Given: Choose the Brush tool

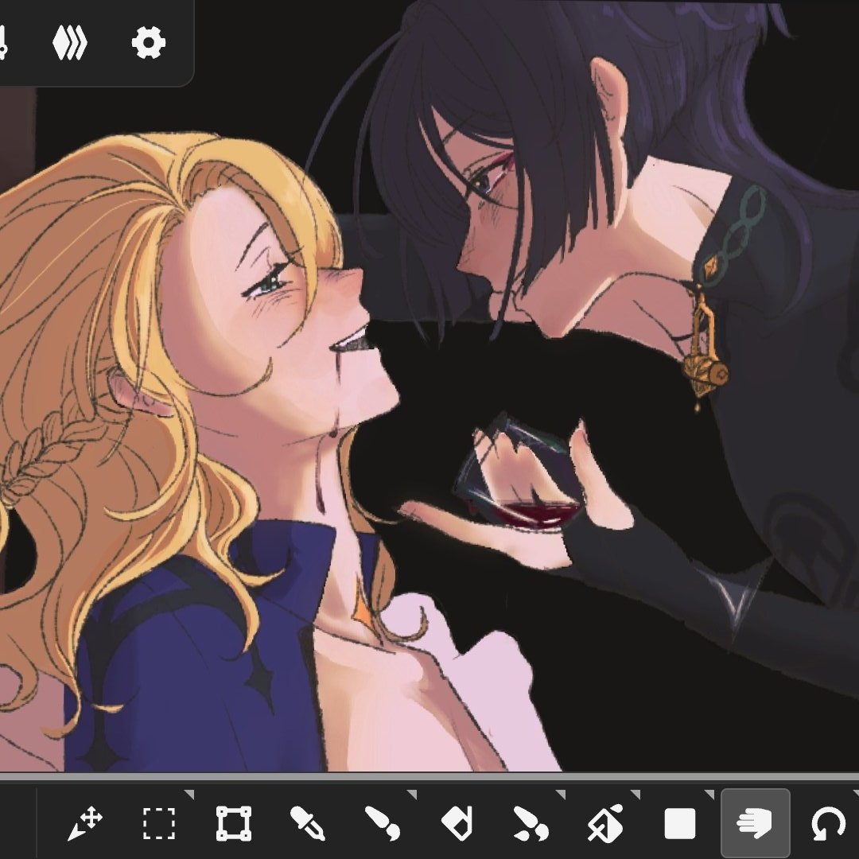Looking at the screenshot, I should click(x=382, y=823).
